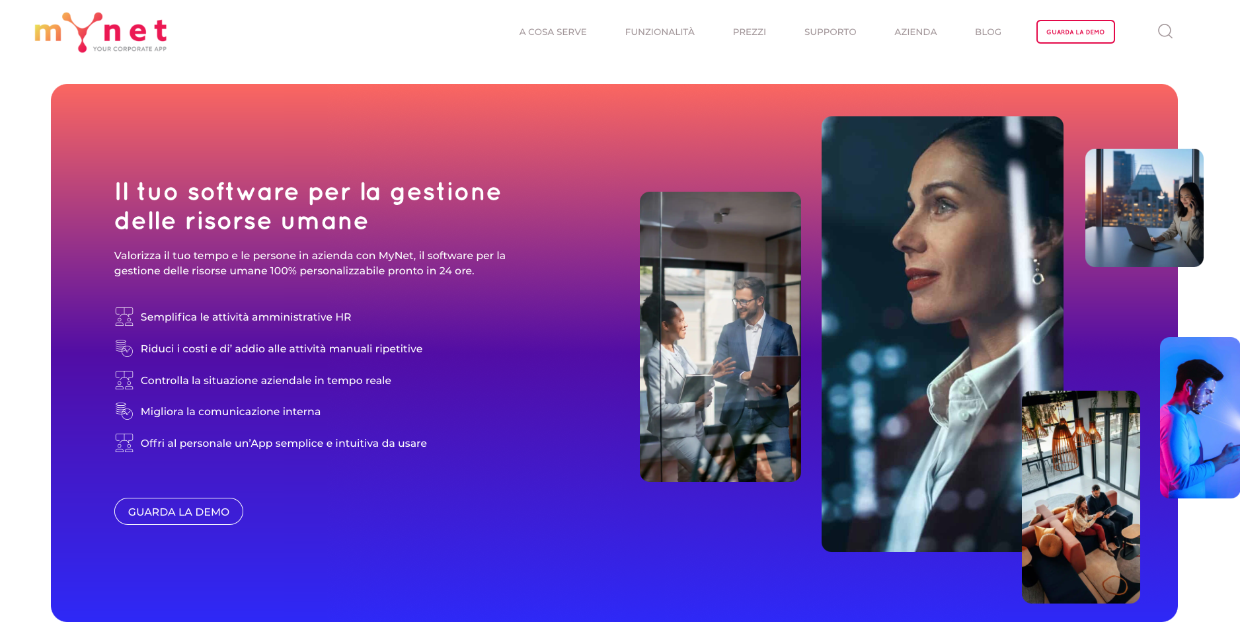Click icon beside Offri al personale un'App
This screenshot has height=628, width=1240.
124,443
